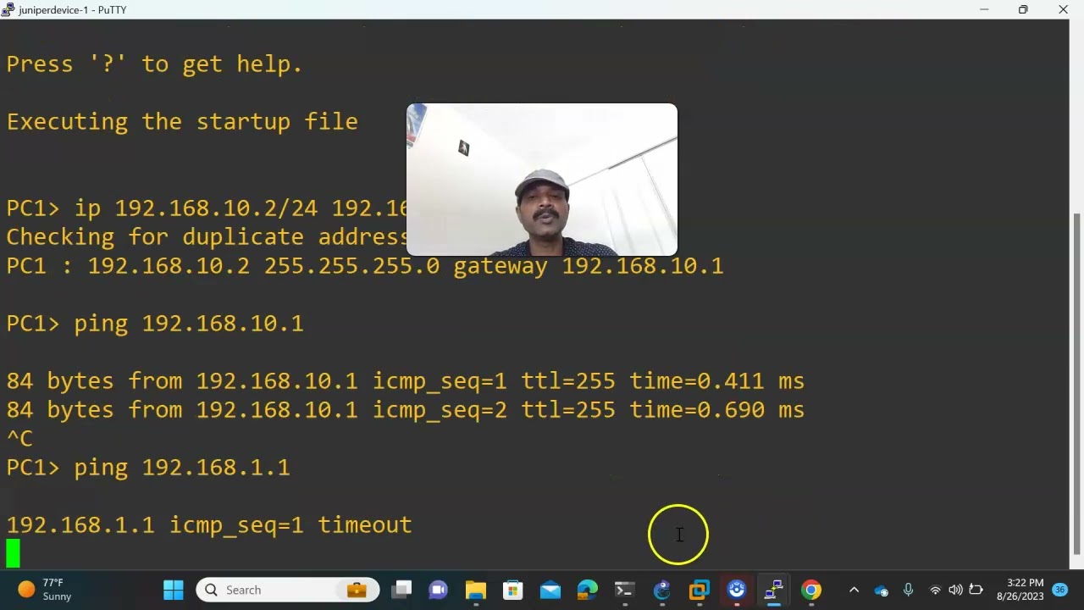
Task: Minimize the PuTTY window
Action: 984,9
